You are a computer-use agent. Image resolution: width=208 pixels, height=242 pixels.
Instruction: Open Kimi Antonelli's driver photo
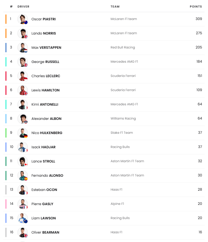[23, 104]
